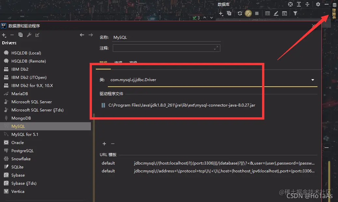Open database panel gear settings
Screen dimensions: 338x202
tap(318, 4)
